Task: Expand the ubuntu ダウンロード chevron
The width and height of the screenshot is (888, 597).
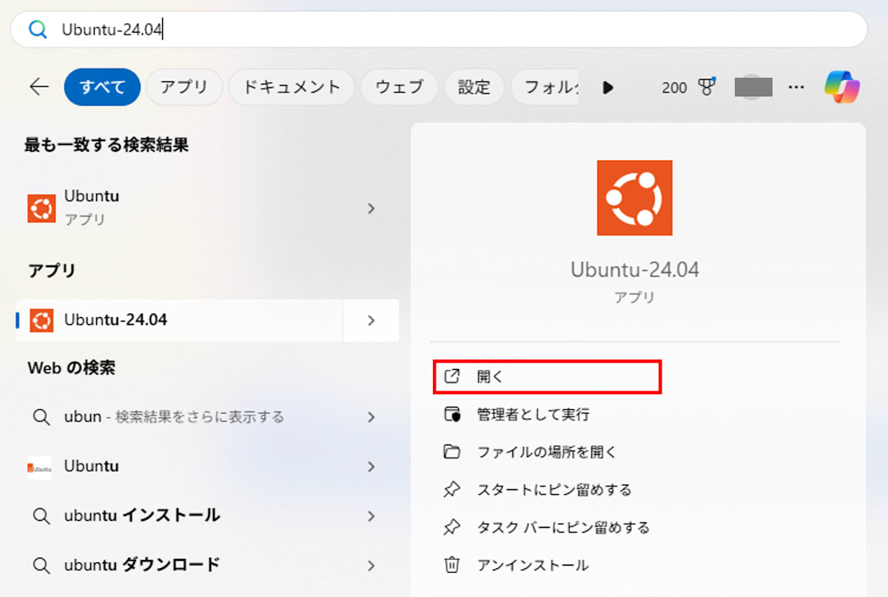Action: click(x=371, y=565)
